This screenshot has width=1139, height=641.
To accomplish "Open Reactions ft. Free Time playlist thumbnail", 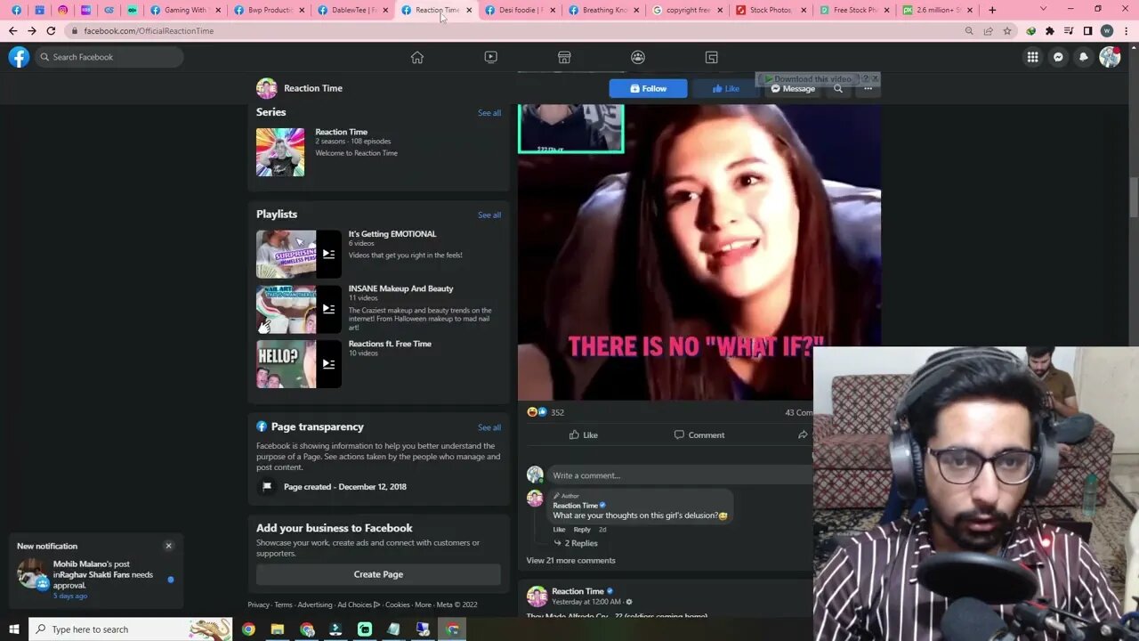I will pos(299,364).
